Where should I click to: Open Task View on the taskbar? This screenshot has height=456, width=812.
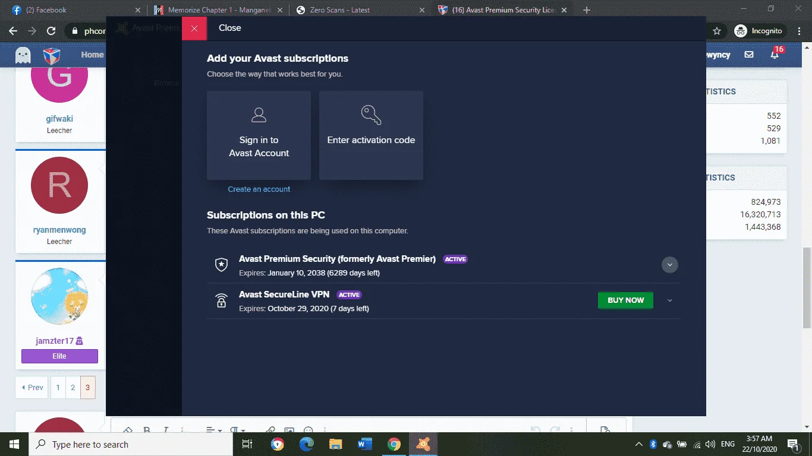point(247,444)
